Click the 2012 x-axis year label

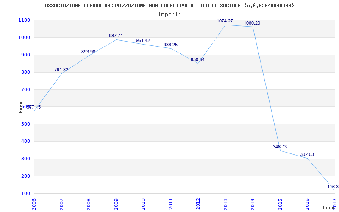pyautogui.click(x=198, y=204)
